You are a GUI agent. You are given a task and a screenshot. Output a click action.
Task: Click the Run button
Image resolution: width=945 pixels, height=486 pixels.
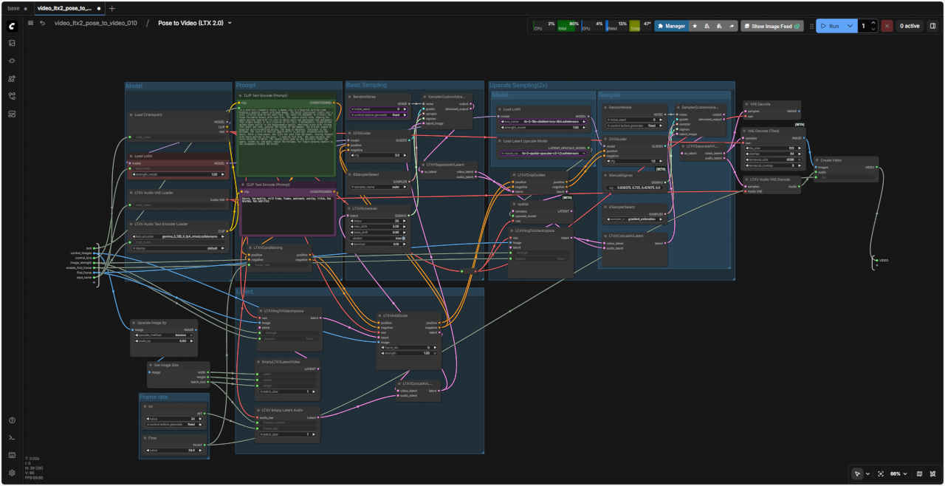click(829, 26)
